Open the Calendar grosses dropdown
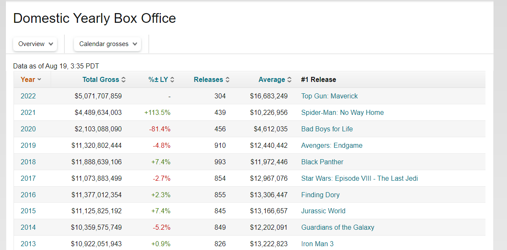Image resolution: width=507 pixels, height=250 pixels. (x=108, y=44)
